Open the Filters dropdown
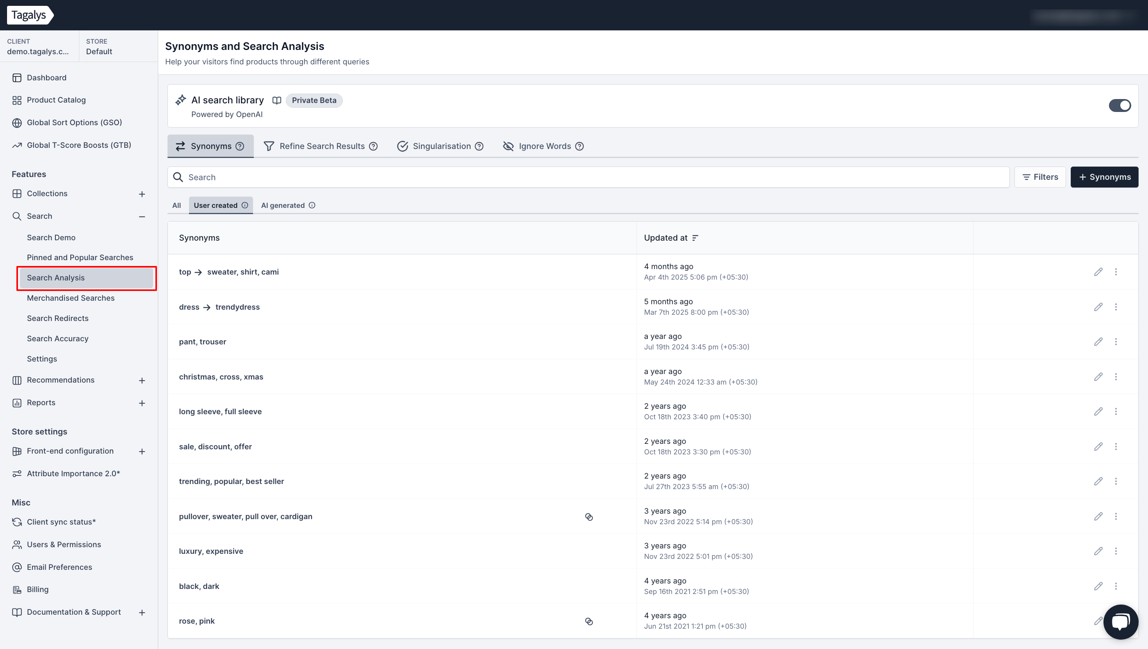 click(x=1039, y=177)
